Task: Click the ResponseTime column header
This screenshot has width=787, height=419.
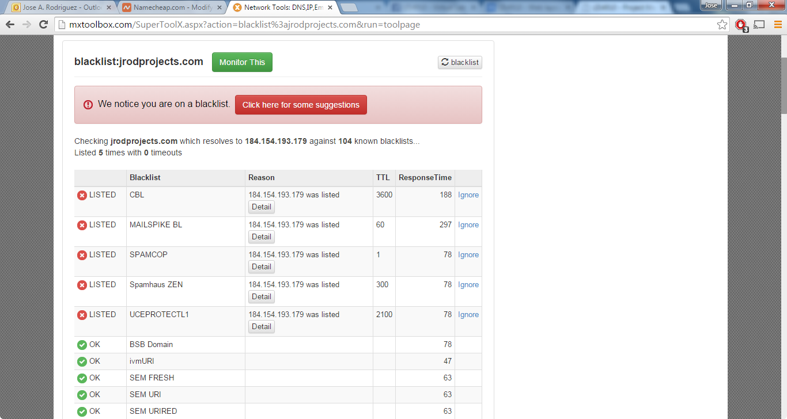Action: coord(425,178)
